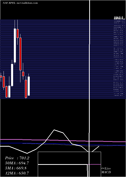This screenshot has height=177, width=126.
Task: Click the pink moving average line
Action: (x=63, y=140)
